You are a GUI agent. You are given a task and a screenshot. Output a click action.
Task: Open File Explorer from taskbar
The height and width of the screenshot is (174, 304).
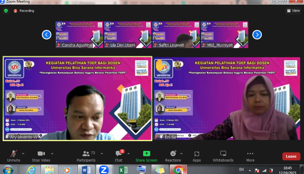49,170
